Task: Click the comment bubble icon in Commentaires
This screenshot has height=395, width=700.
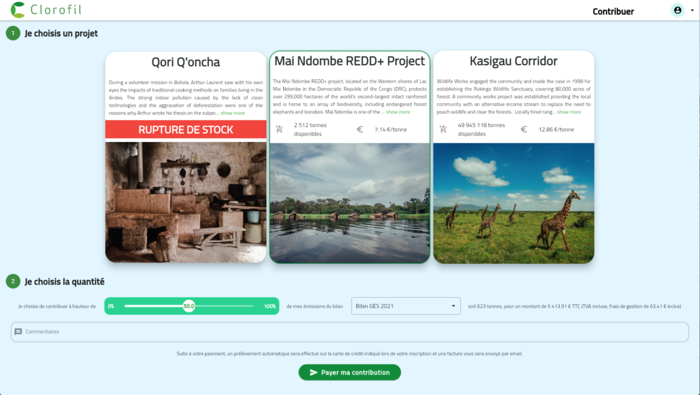Action: point(18,332)
